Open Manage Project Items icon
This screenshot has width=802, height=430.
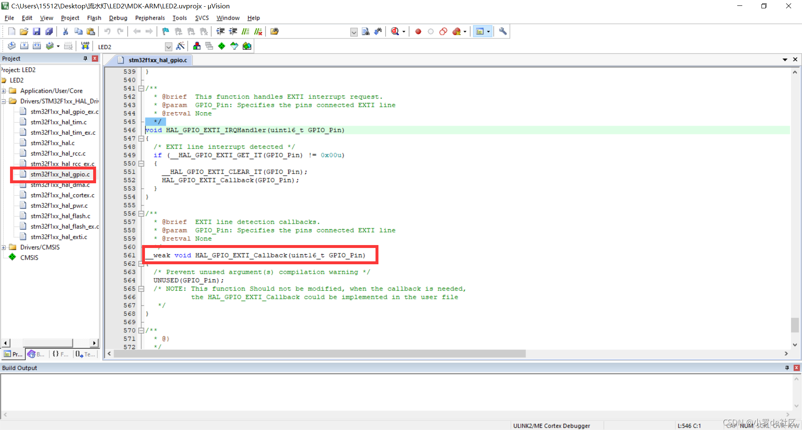click(x=197, y=46)
